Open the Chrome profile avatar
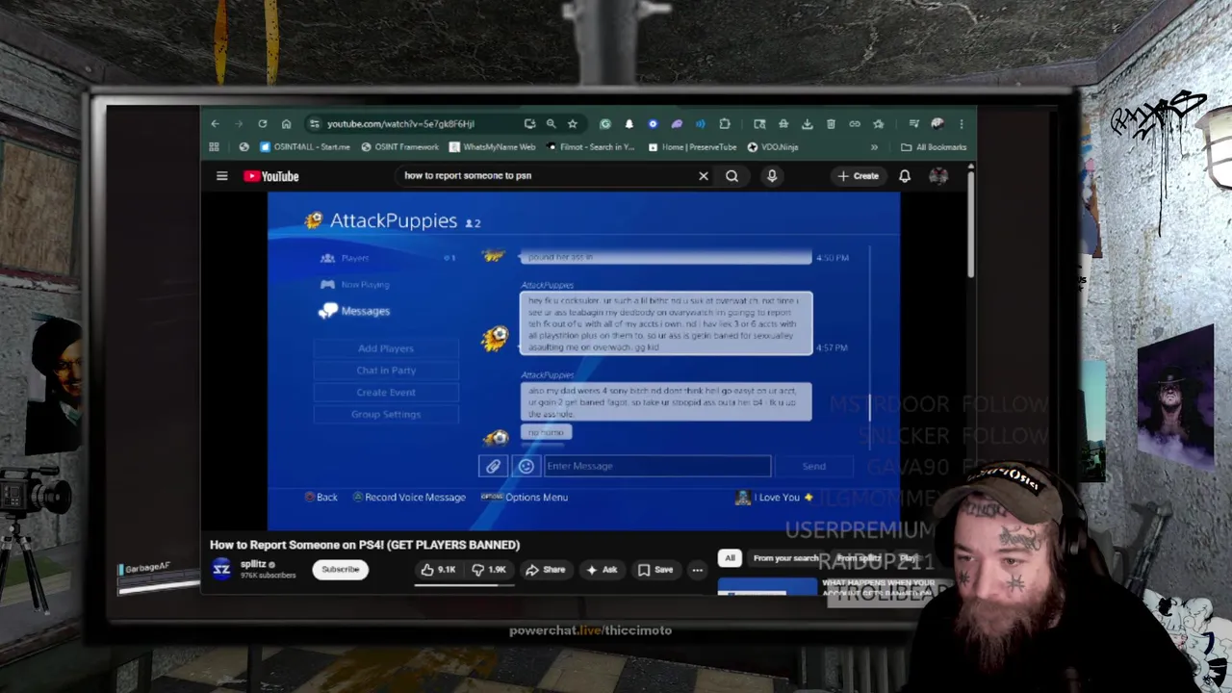Viewport: 1232px width, 693px height. (x=937, y=124)
